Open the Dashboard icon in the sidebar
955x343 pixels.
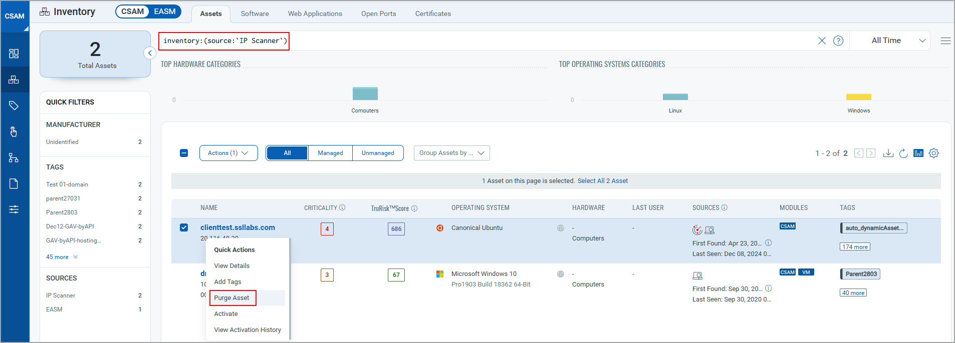point(14,53)
